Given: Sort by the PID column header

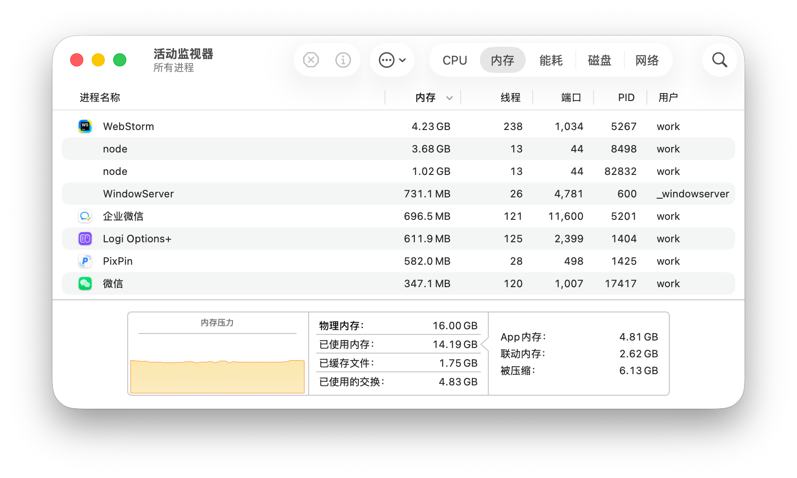Looking at the screenshot, I should click(626, 98).
